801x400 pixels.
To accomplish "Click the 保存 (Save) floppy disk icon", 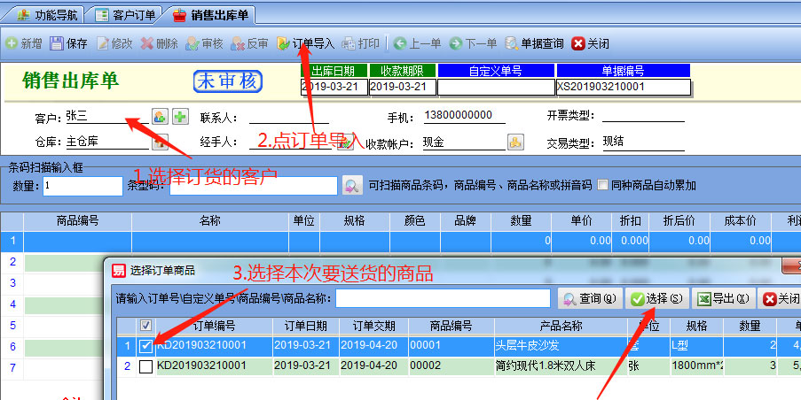I will (58, 43).
